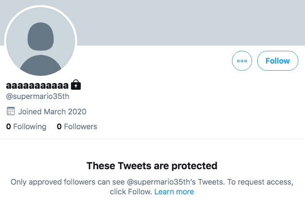The image size is (305, 200).
Task: Click the @supermario35th handle under the name
Action: point(38,96)
